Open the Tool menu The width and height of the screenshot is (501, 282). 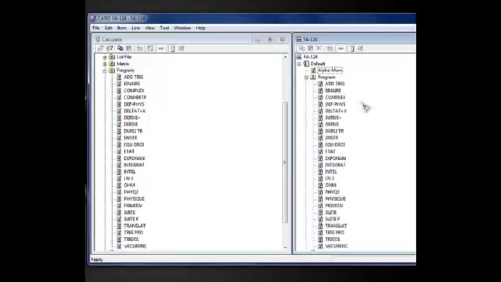tap(164, 28)
